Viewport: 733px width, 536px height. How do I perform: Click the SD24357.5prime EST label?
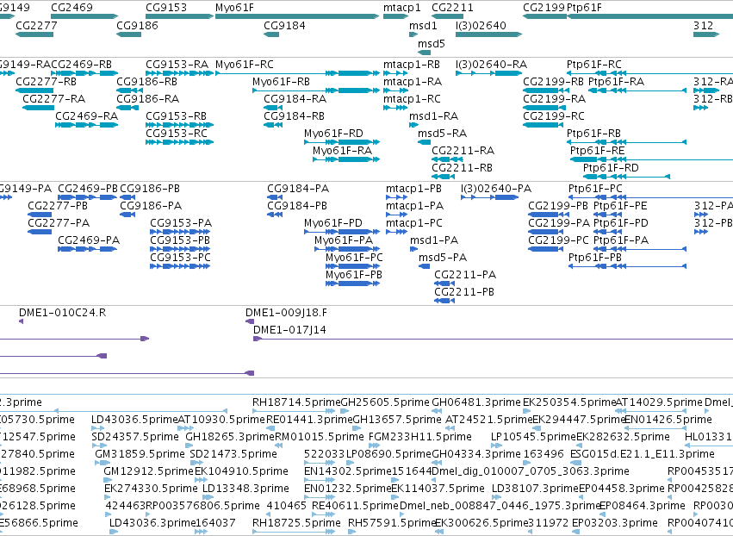tap(135, 437)
